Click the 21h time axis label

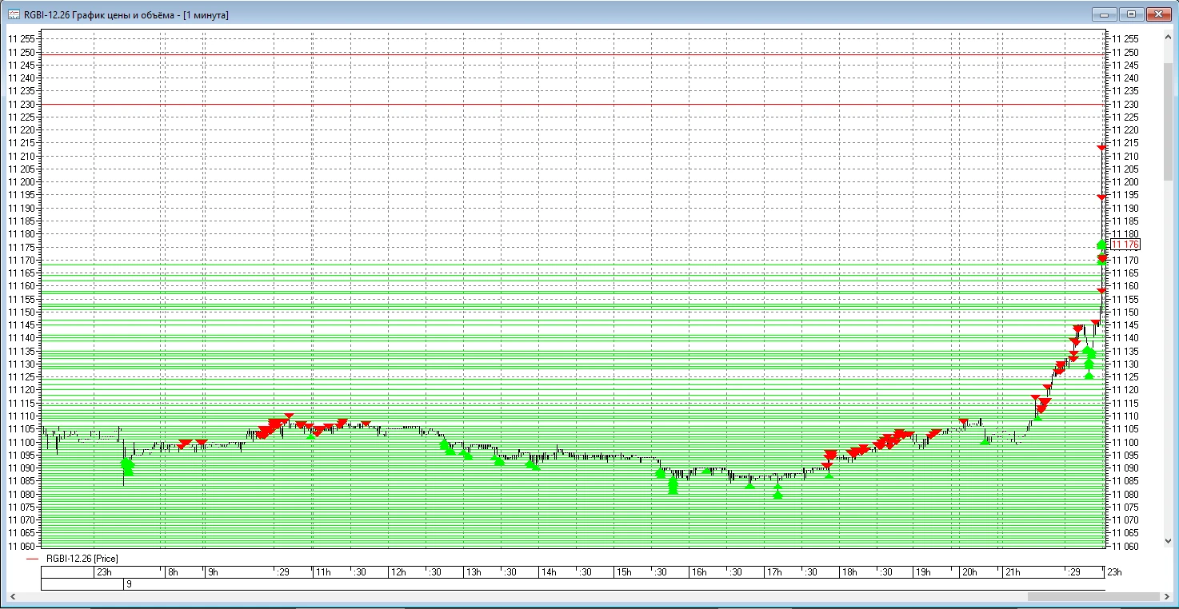[1013, 572]
